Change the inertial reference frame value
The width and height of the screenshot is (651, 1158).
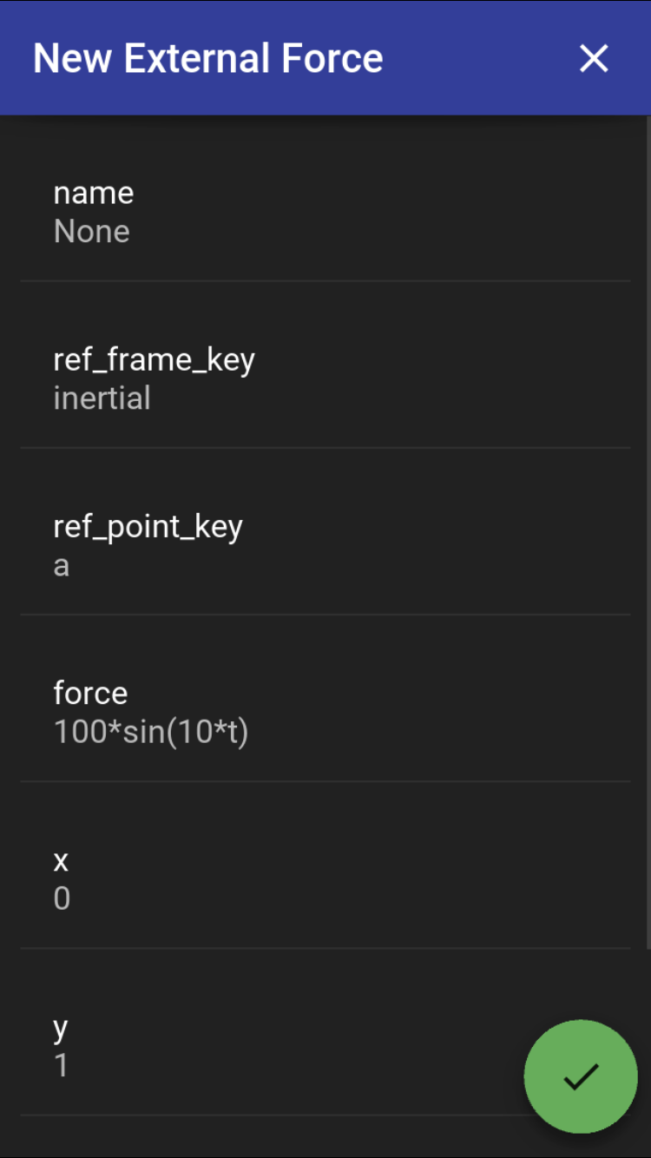tap(102, 398)
